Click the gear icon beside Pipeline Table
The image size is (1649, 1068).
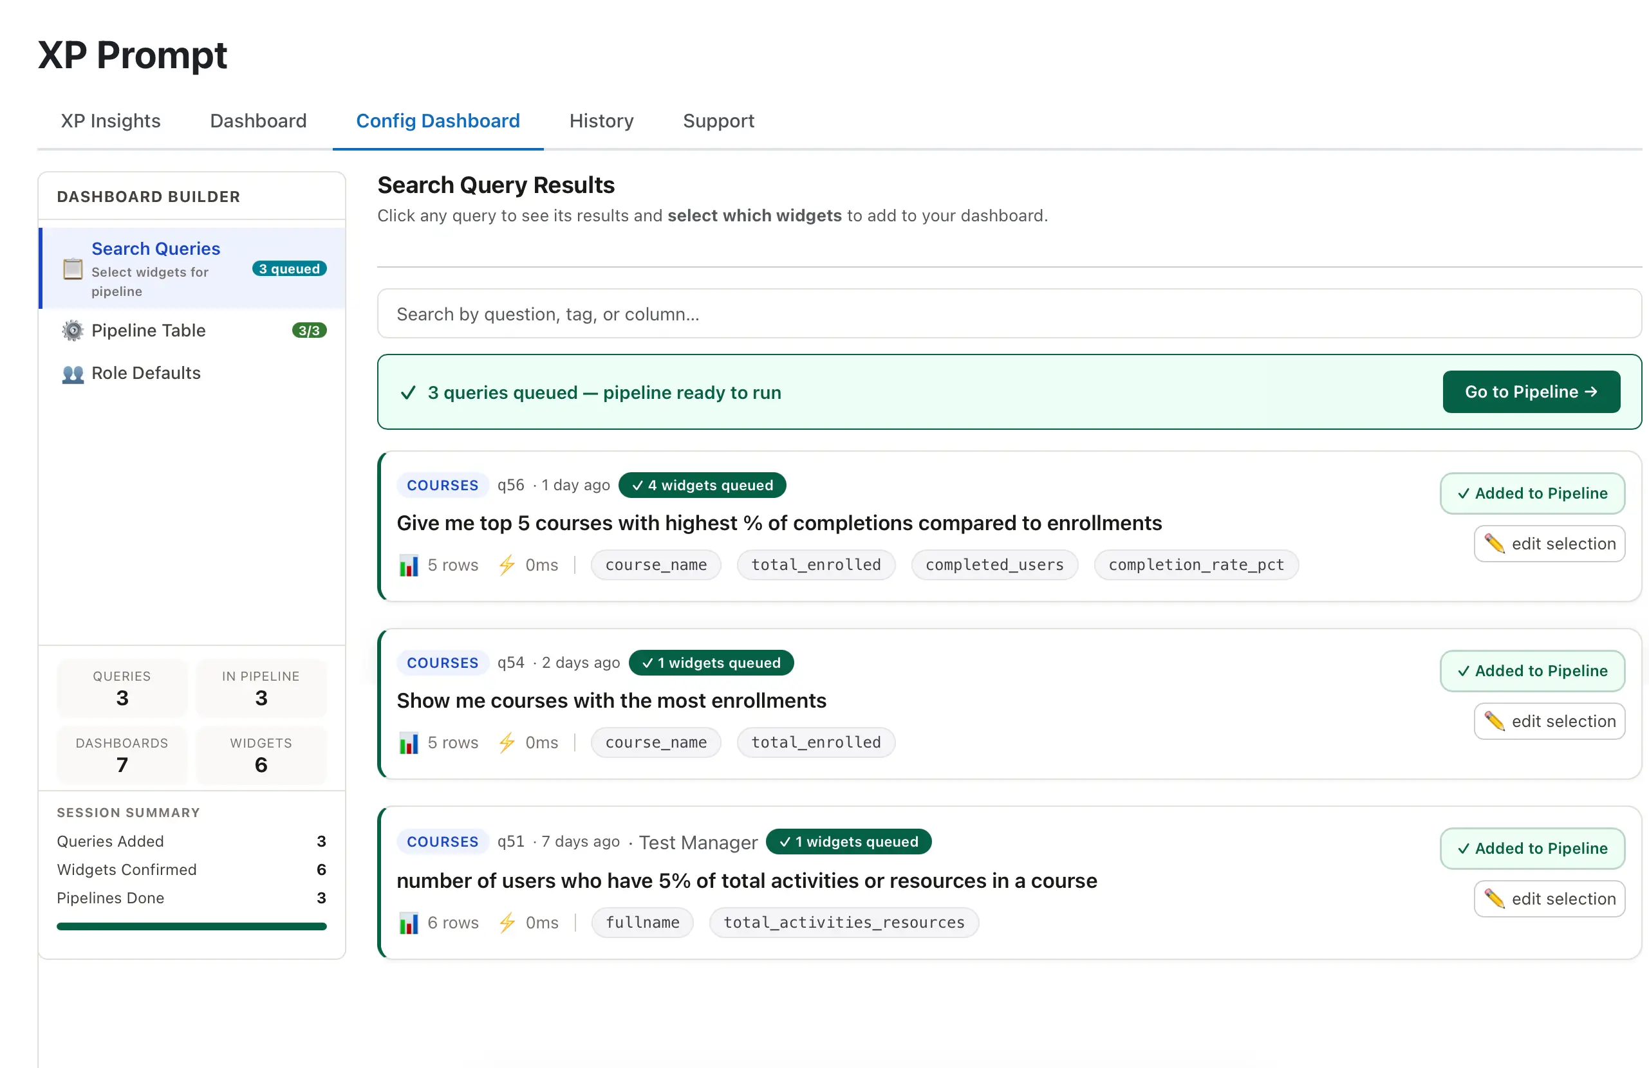coord(73,331)
